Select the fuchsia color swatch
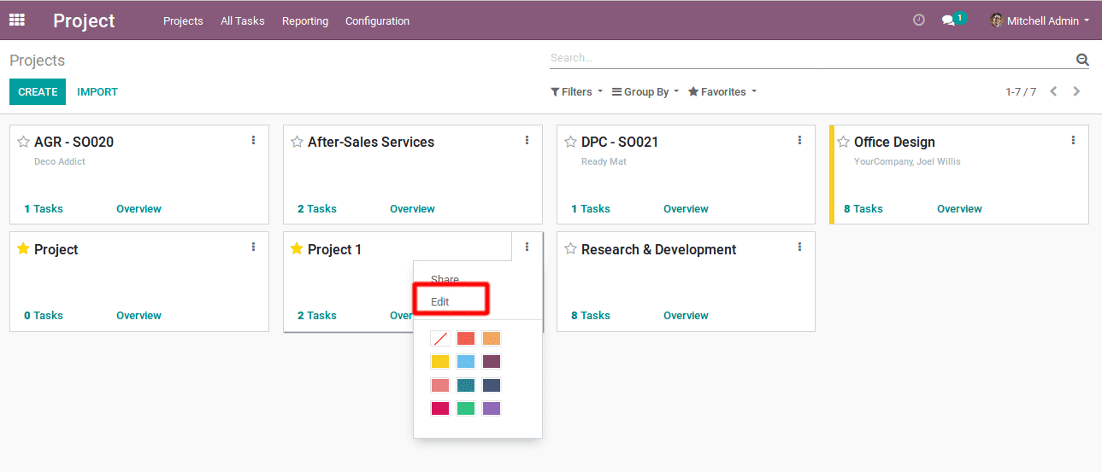 (x=440, y=408)
